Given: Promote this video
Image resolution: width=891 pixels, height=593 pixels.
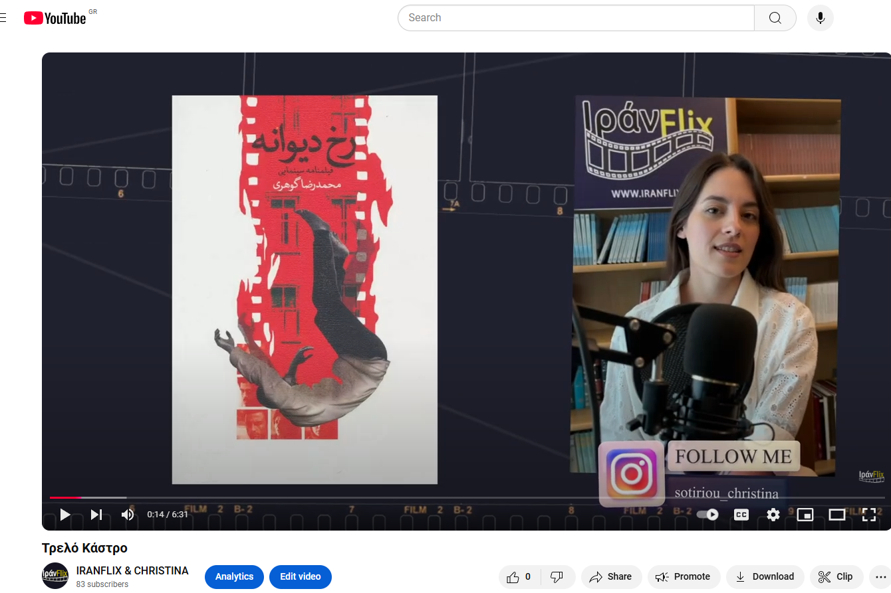Looking at the screenshot, I should 684,576.
